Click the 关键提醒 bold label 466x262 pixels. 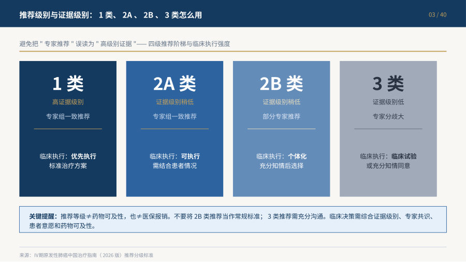(x=43, y=217)
